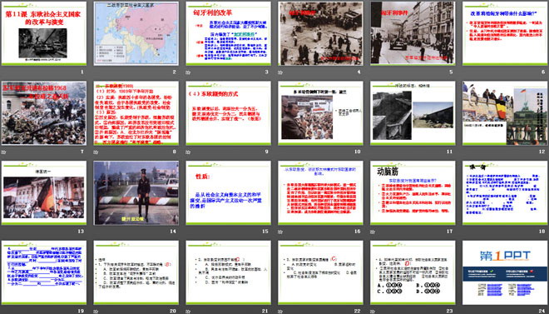
Task: Select slide 19 with underlined blue blanks
Action: point(44,272)
